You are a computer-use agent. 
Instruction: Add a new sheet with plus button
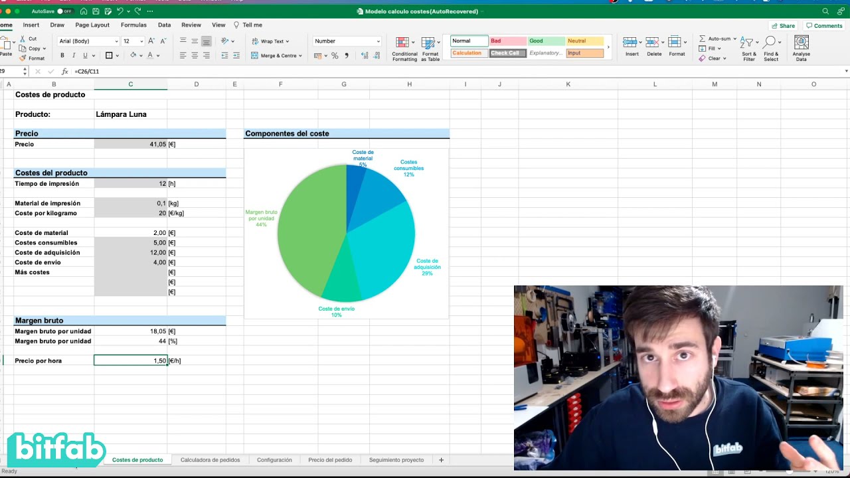441,460
